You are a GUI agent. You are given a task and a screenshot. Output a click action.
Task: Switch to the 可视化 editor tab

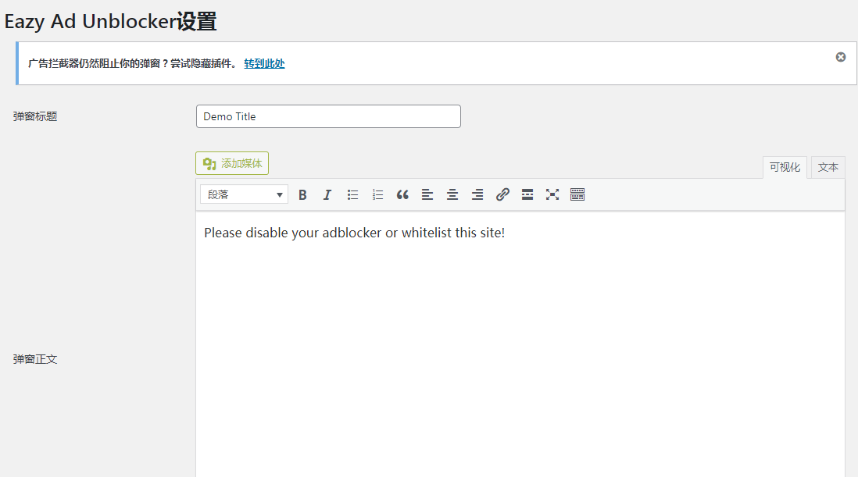click(x=785, y=167)
